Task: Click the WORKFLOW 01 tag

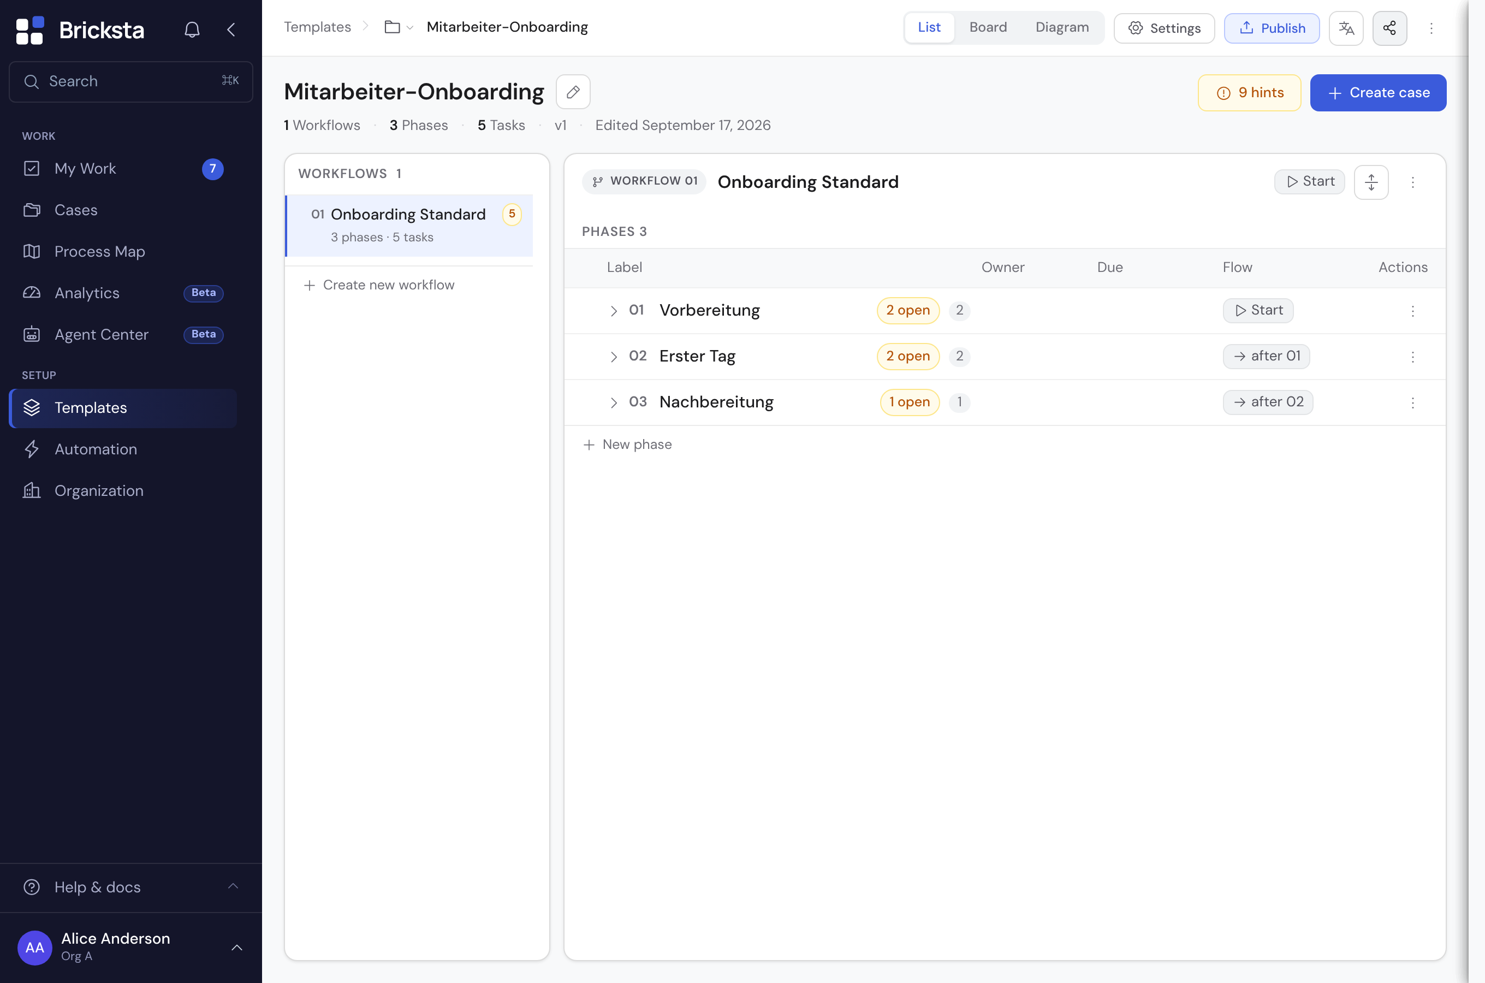Action: [x=644, y=181]
